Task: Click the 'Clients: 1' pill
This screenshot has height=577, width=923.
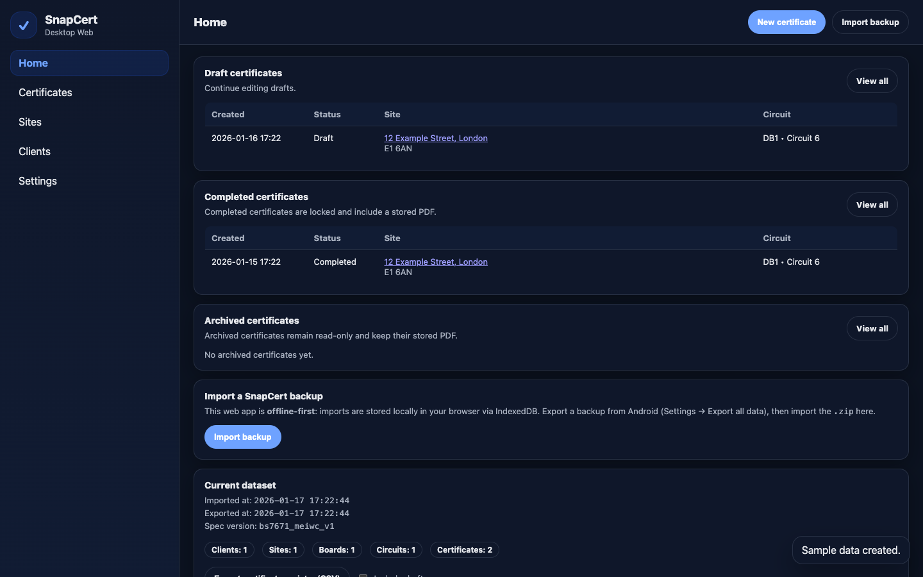Action: [x=229, y=550]
